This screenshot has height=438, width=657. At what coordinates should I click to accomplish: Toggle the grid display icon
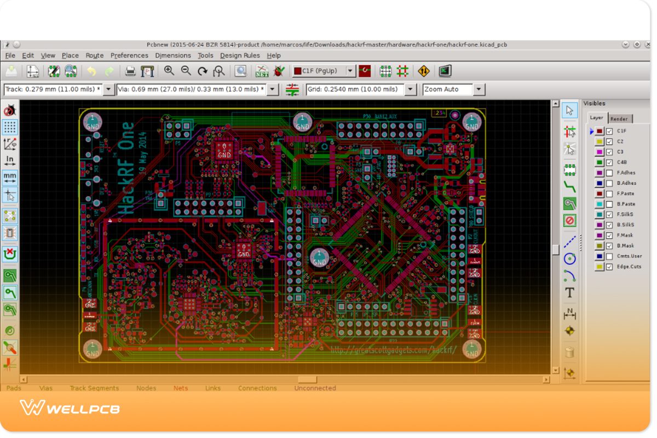(10, 126)
